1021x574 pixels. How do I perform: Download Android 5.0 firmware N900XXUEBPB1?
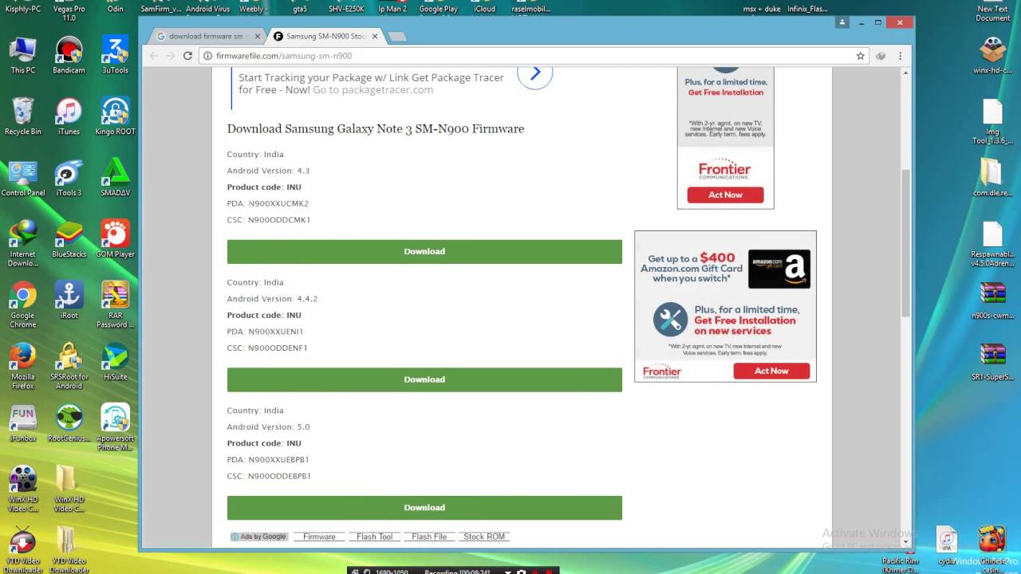point(424,508)
